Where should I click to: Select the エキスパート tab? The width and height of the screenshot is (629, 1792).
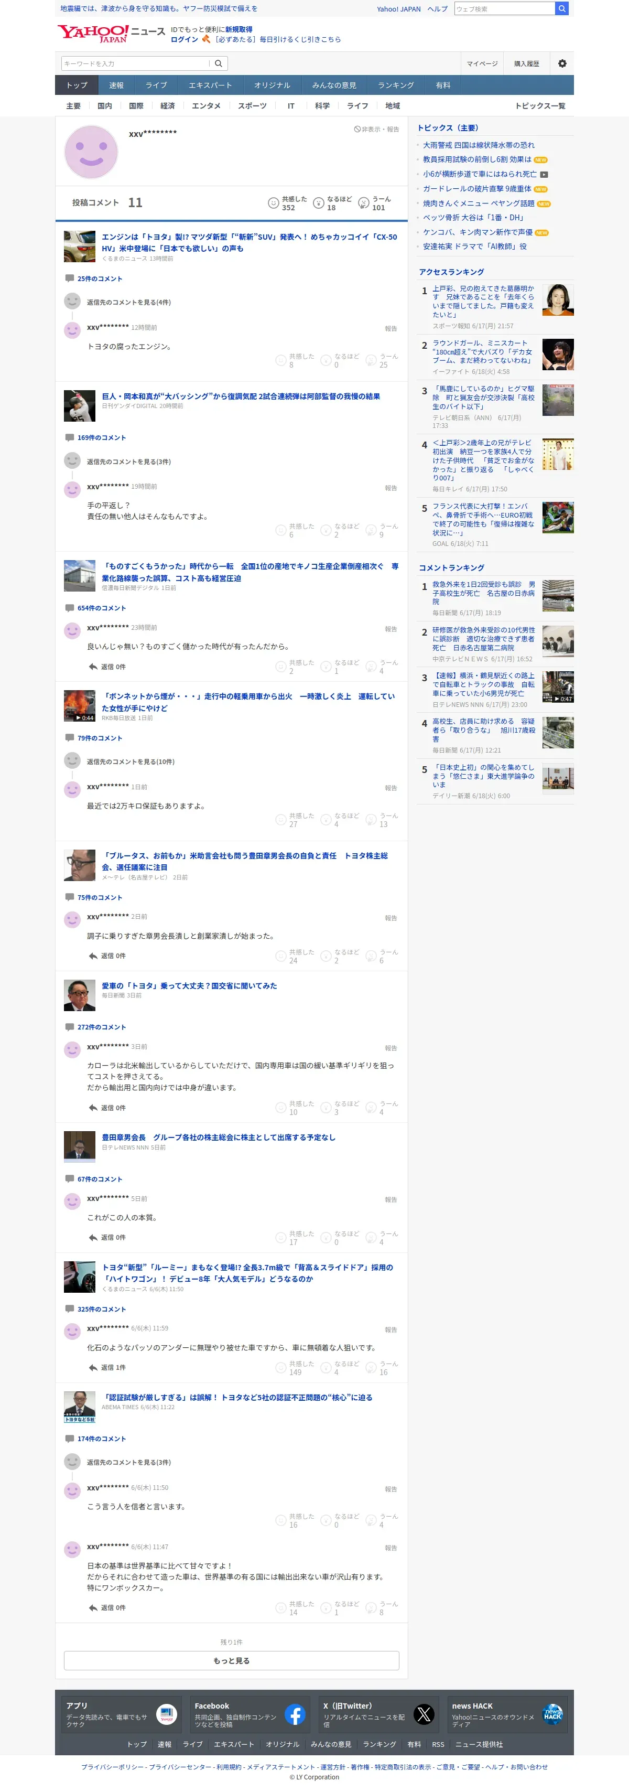tap(210, 85)
